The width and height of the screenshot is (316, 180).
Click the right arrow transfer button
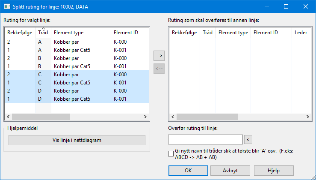pyautogui.click(x=159, y=56)
